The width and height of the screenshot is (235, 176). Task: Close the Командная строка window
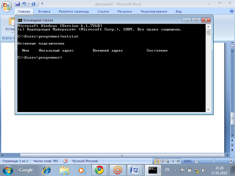[206, 20]
